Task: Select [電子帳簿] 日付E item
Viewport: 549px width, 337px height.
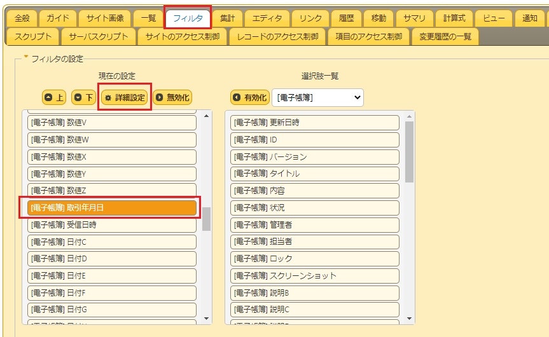Action: pos(112,276)
